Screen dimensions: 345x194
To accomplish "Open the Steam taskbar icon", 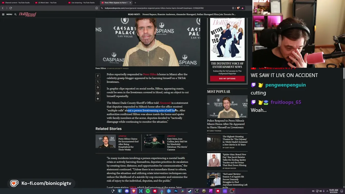I will 190,191.
